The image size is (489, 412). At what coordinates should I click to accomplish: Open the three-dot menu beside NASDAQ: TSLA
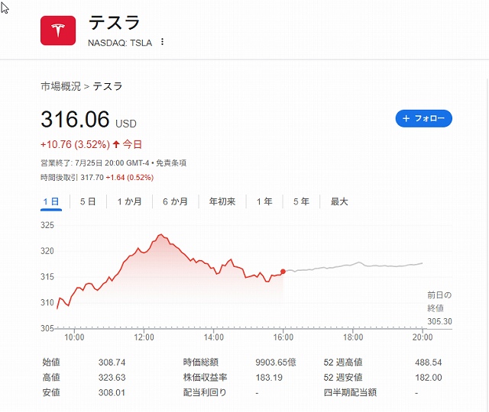click(x=162, y=42)
